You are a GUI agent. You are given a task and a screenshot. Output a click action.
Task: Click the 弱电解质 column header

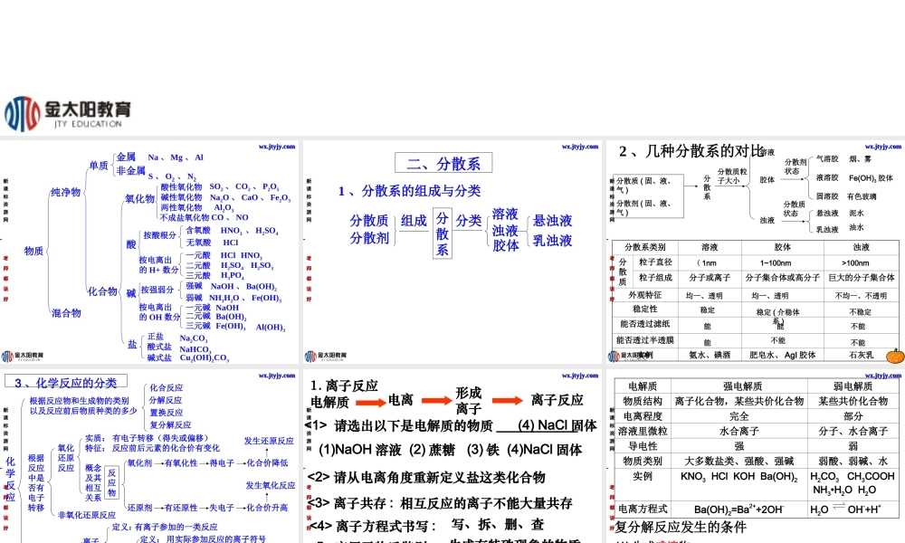(853, 386)
